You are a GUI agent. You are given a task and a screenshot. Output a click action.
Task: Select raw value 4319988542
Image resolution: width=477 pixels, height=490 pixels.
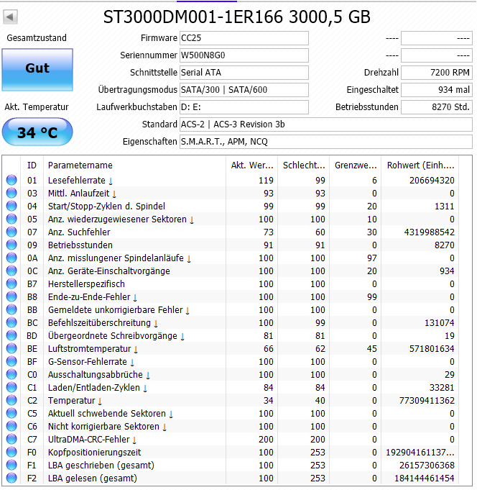point(430,232)
